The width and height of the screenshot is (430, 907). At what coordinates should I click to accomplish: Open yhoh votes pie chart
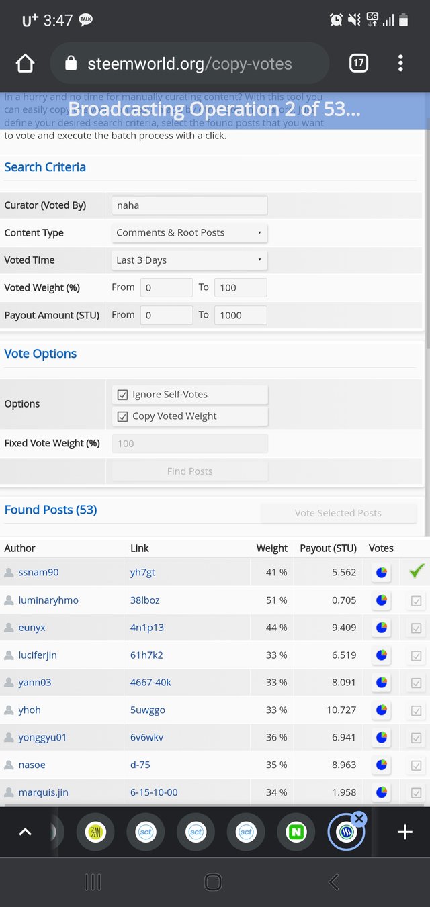[382, 710]
